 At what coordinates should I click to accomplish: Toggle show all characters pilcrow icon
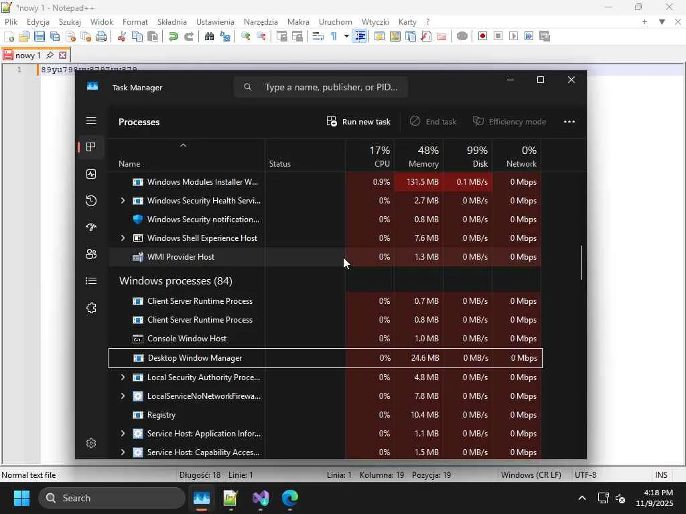tap(334, 36)
